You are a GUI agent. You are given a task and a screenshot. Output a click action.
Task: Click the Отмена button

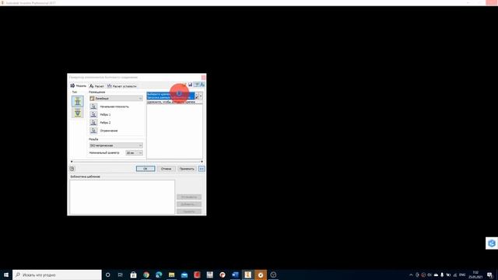pos(166,169)
